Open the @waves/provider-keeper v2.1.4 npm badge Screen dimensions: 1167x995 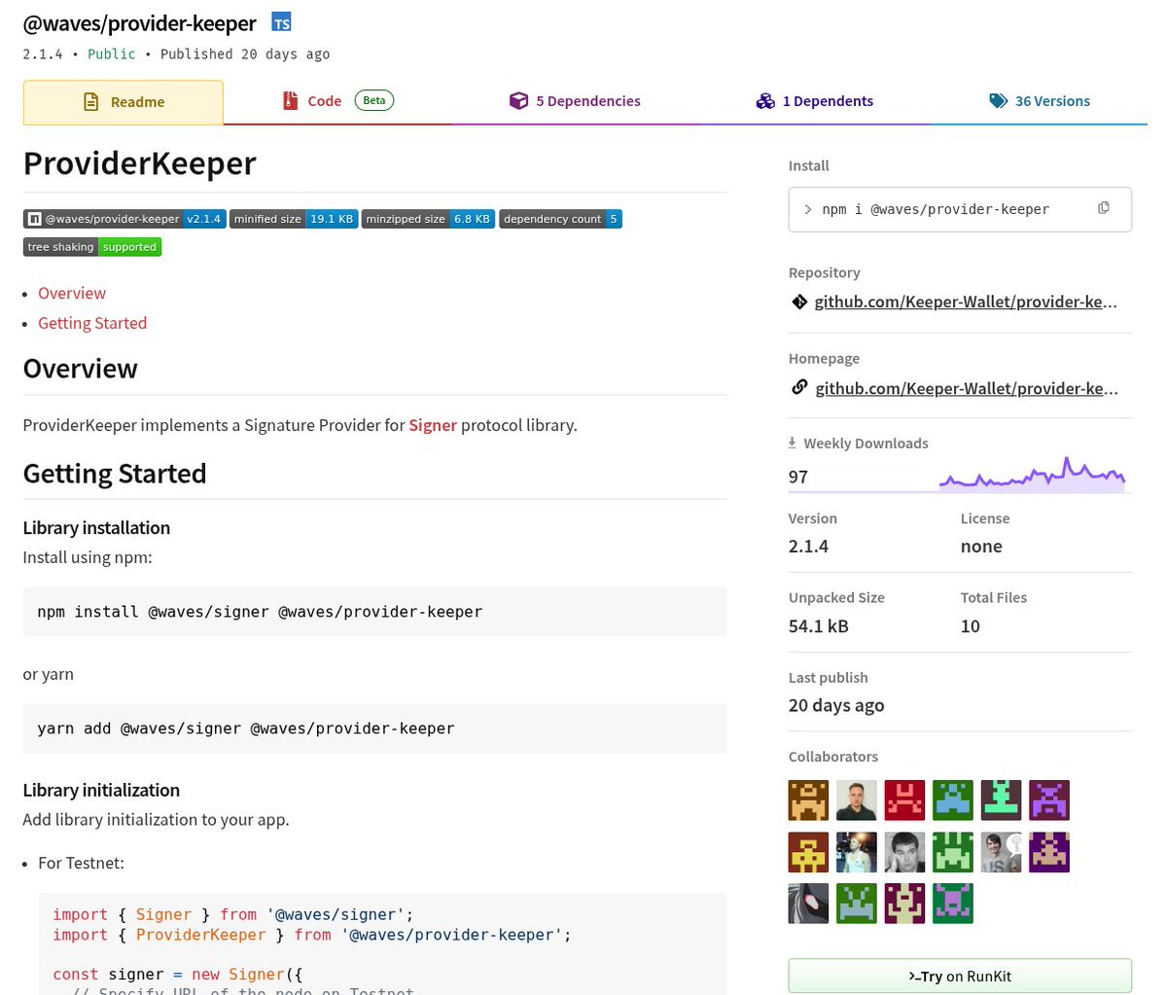(124, 219)
